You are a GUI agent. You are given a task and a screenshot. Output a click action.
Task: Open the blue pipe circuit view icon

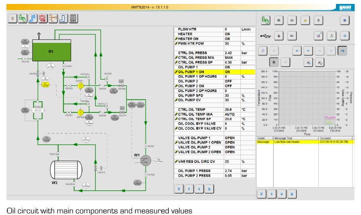[33, 19]
